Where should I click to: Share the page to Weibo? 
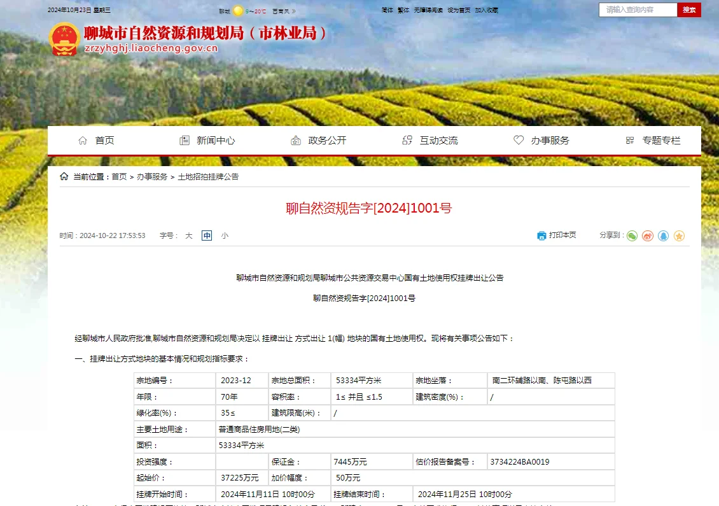tap(648, 235)
